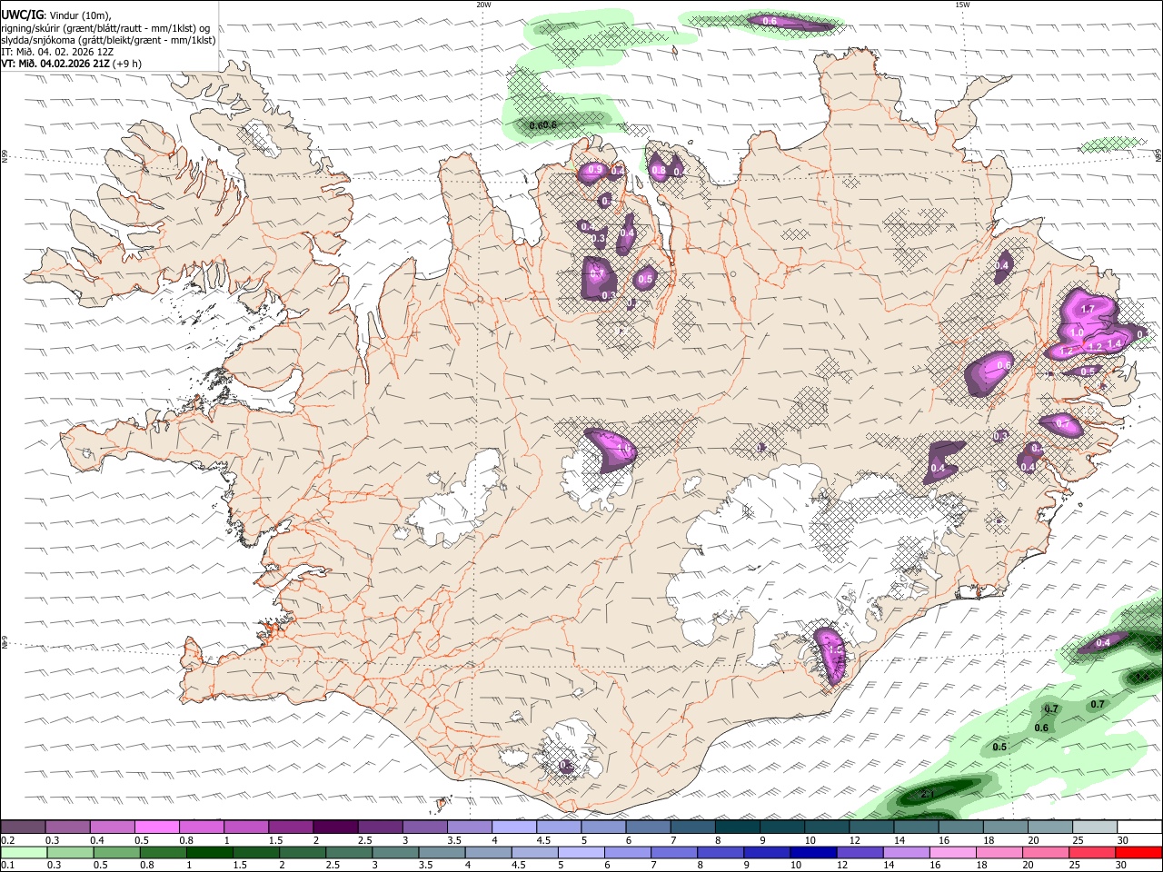1163x872 pixels.
Task: Click the 15W longitude label
Action: [962, 5]
